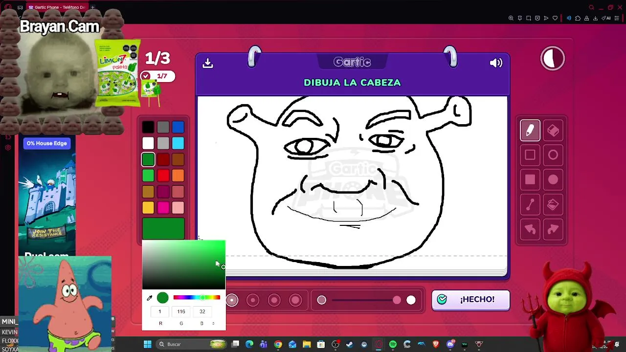Image resolution: width=626 pixels, height=352 pixels.
Task: Pick the light gray color swatch
Action: click(163, 143)
